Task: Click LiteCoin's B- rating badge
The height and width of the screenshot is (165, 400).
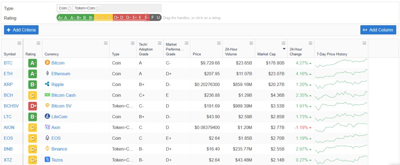Action: [x=33, y=117]
